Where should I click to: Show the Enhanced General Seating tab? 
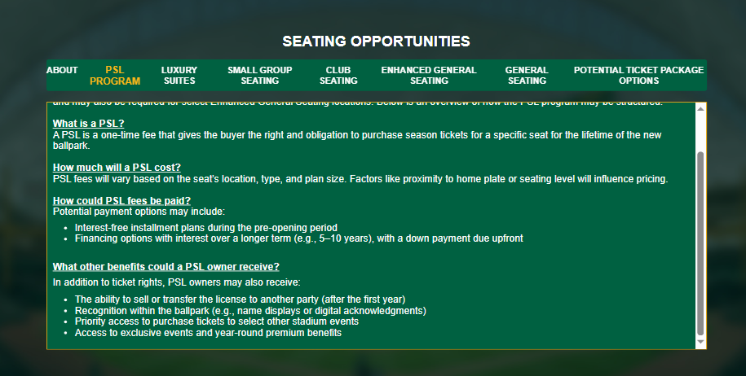(429, 76)
